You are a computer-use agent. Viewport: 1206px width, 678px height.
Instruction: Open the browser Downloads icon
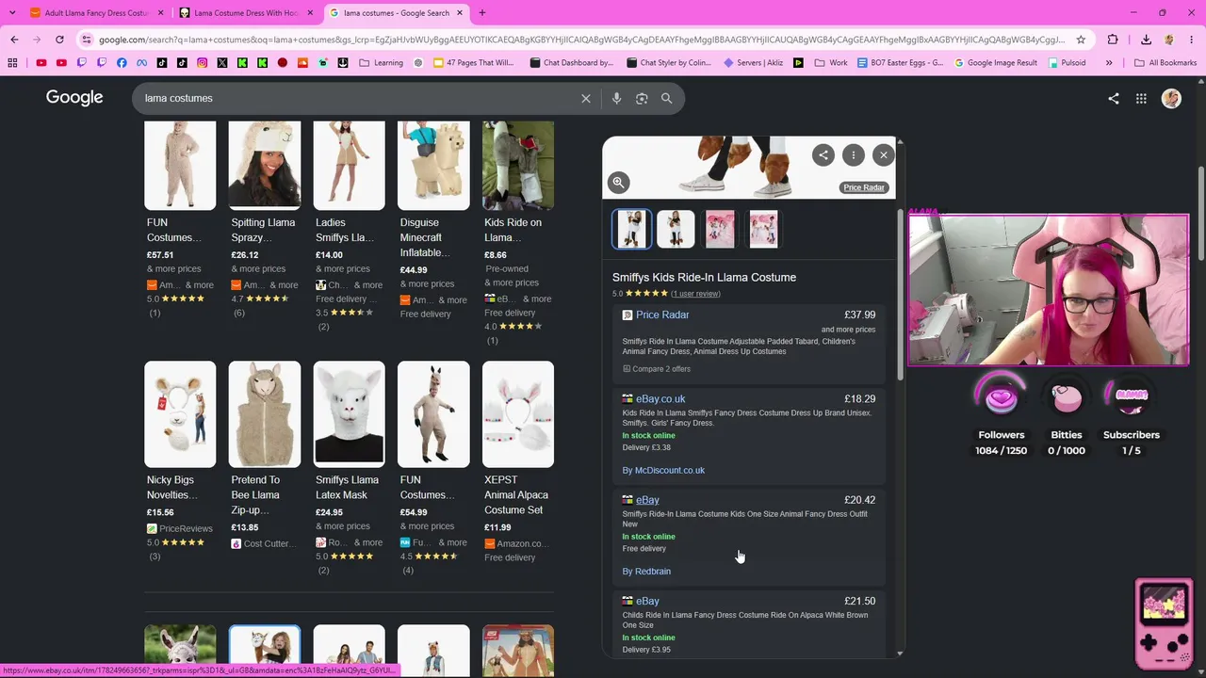[x=1146, y=40]
